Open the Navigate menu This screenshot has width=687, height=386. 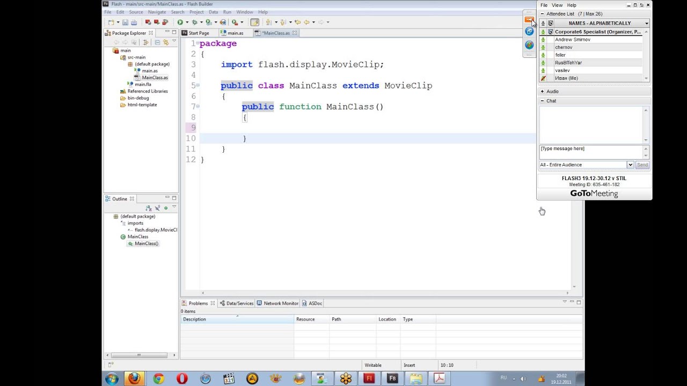[157, 12]
